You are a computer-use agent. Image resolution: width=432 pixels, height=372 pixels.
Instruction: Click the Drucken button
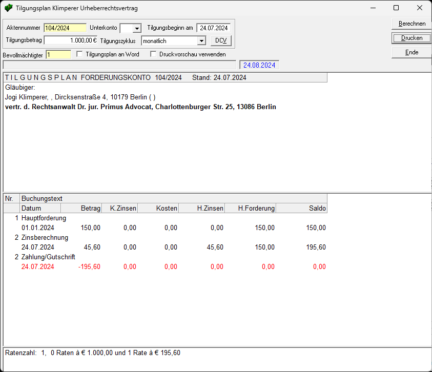point(412,38)
